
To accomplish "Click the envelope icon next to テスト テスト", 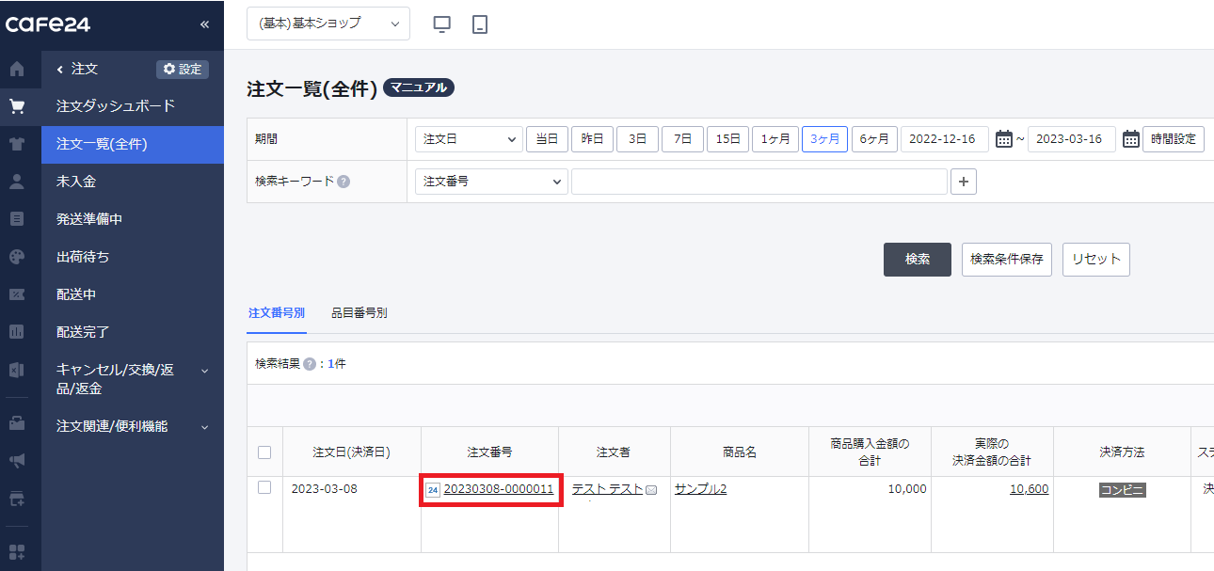I will click(651, 490).
